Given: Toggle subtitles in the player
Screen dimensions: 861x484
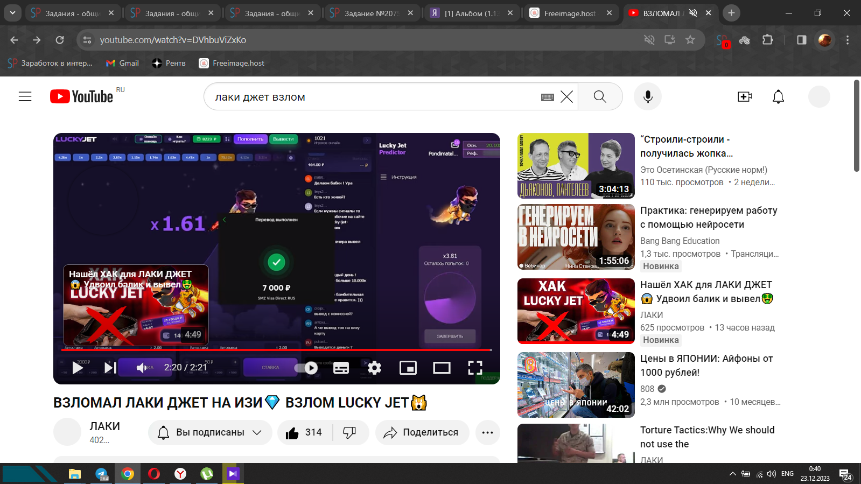Looking at the screenshot, I should (x=341, y=368).
